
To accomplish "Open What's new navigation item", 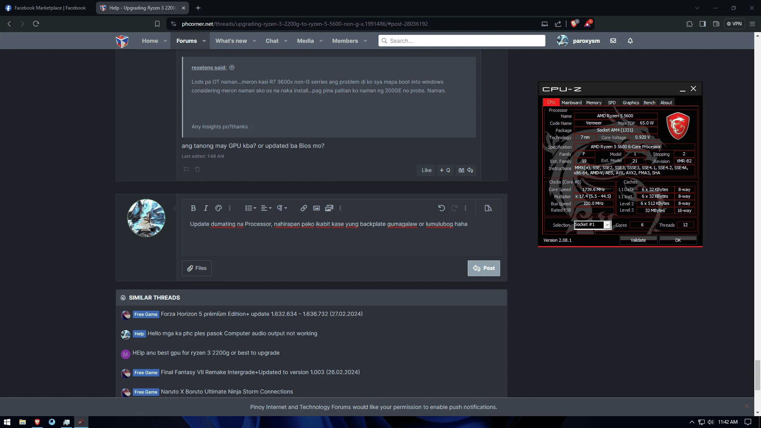I will [231, 41].
